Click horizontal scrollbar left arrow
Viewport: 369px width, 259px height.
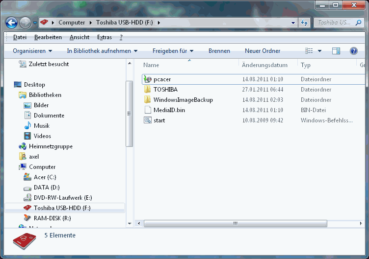click(139, 224)
